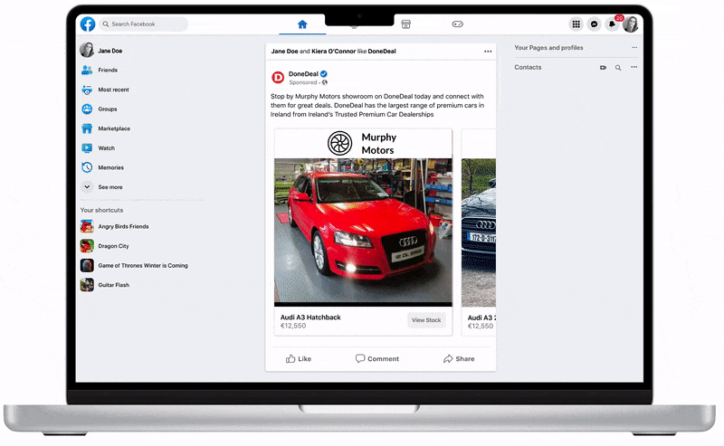Image resolution: width=724 pixels, height=446 pixels.
Task: Expand See more in sidebar
Action: click(101, 187)
